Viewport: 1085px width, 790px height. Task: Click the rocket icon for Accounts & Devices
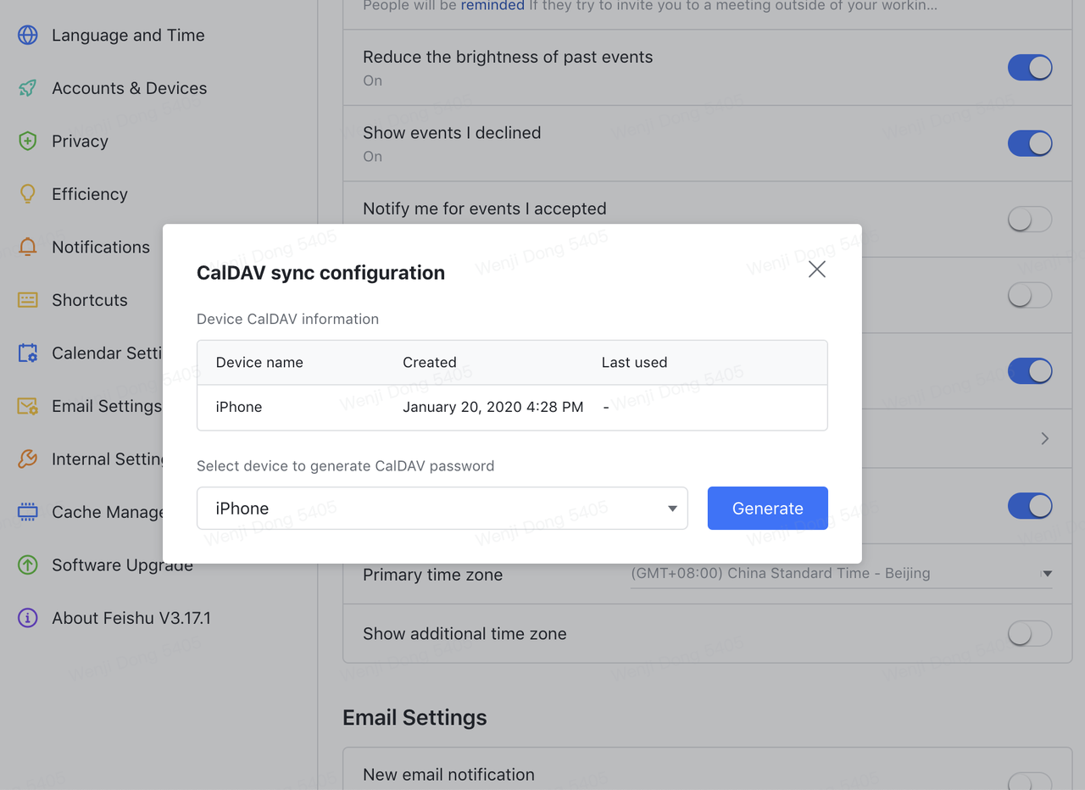[x=28, y=88]
